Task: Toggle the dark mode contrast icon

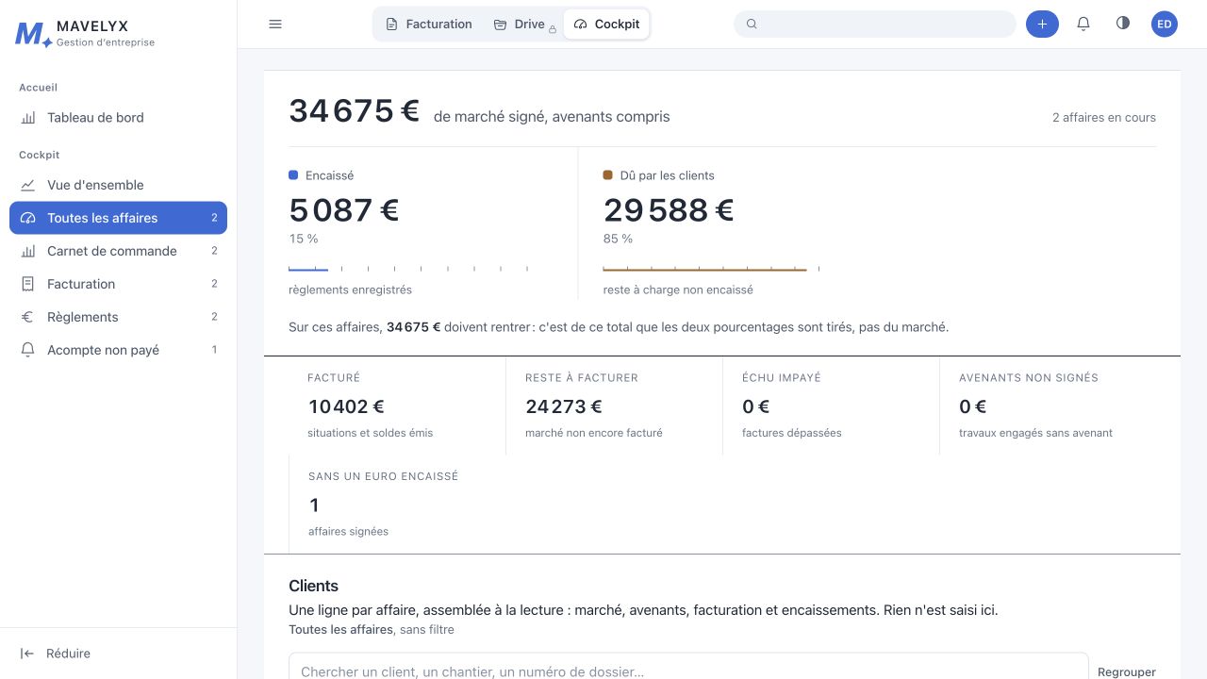Action: tap(1123, 24)
